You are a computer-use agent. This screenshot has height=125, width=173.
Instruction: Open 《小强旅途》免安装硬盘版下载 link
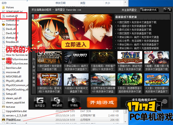tap(134, 26)
